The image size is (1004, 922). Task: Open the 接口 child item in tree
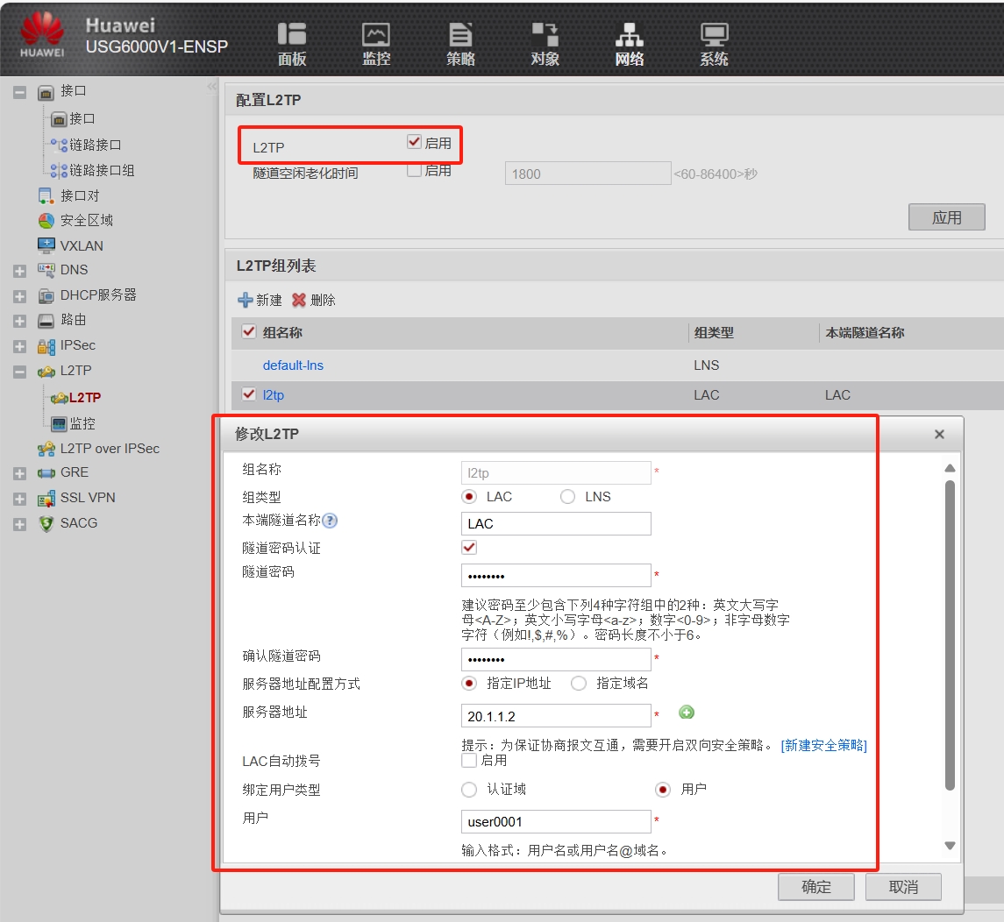[x=82, y=119]
